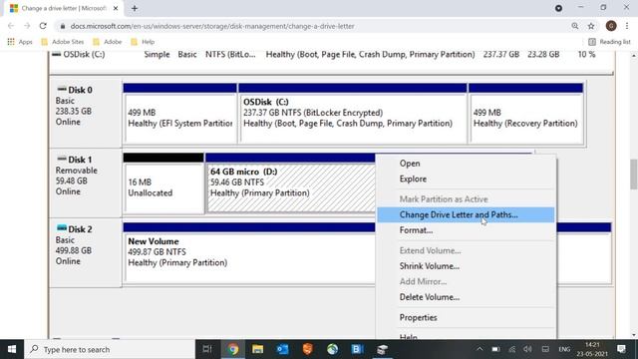The image size is (638, 359).
Task: Click the scrollbar up arrow
Action: (x=634, y=55)
